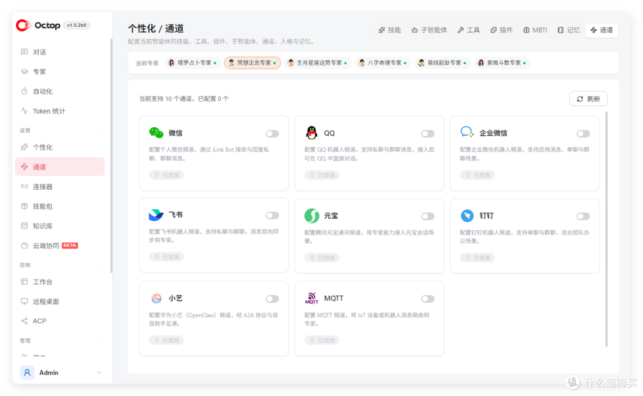Switch to the 子智能体 tab
Image resolution: width=643 pixels, height=396 pixels.
coord(429,30)
